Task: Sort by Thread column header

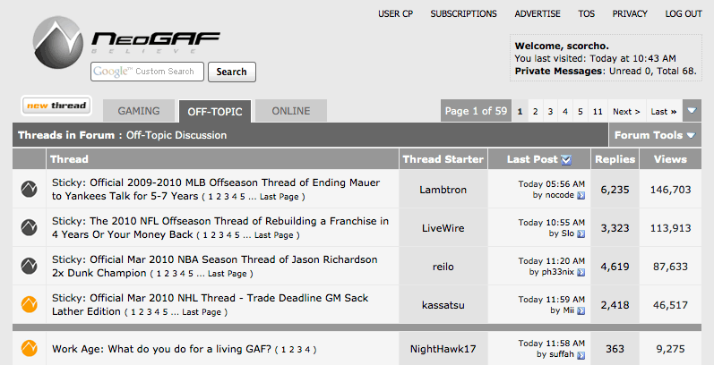Action: tap(69, 159)
